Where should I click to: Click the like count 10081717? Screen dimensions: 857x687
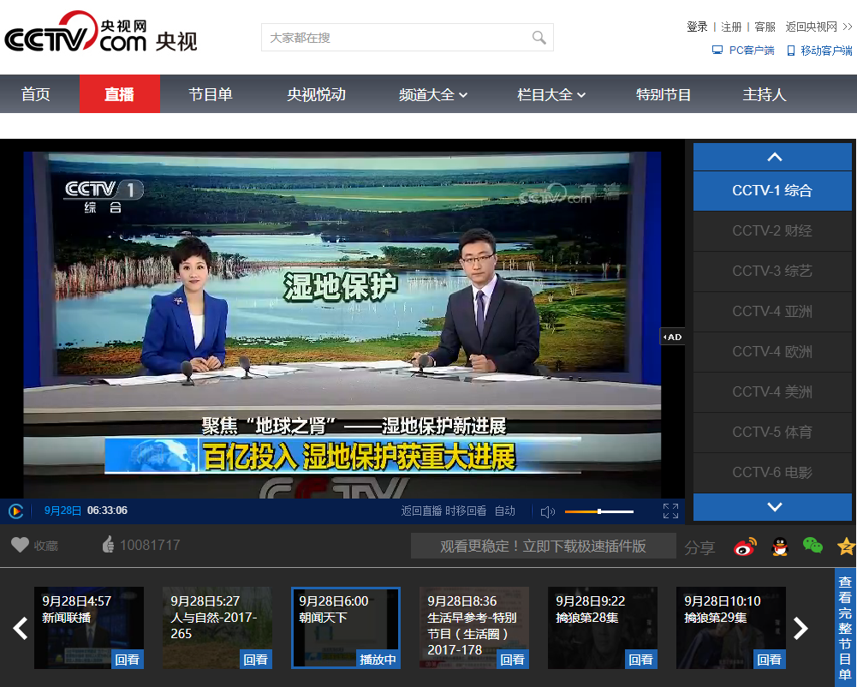pos(150,546)
